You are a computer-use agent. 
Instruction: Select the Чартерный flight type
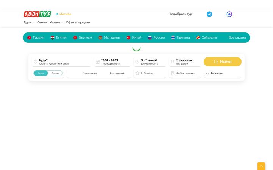pos(90,73)
